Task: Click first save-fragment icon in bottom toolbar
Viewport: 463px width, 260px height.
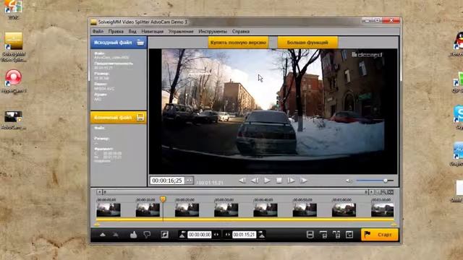Action: pos(310,235)
